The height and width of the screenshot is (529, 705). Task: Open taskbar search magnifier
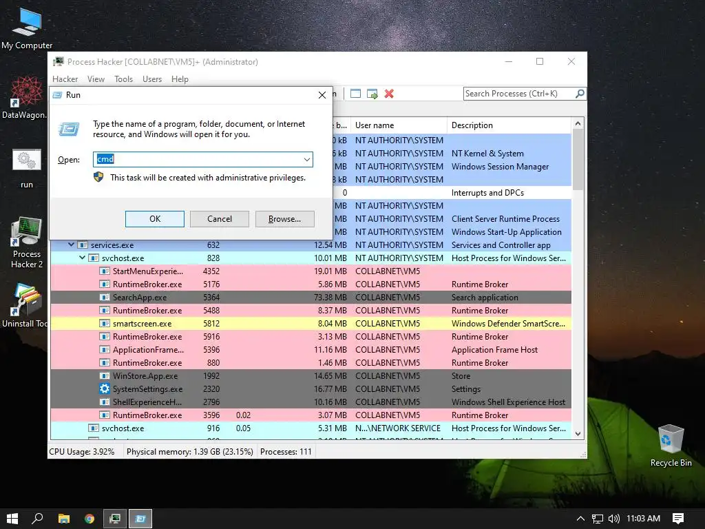pos(37,519)
